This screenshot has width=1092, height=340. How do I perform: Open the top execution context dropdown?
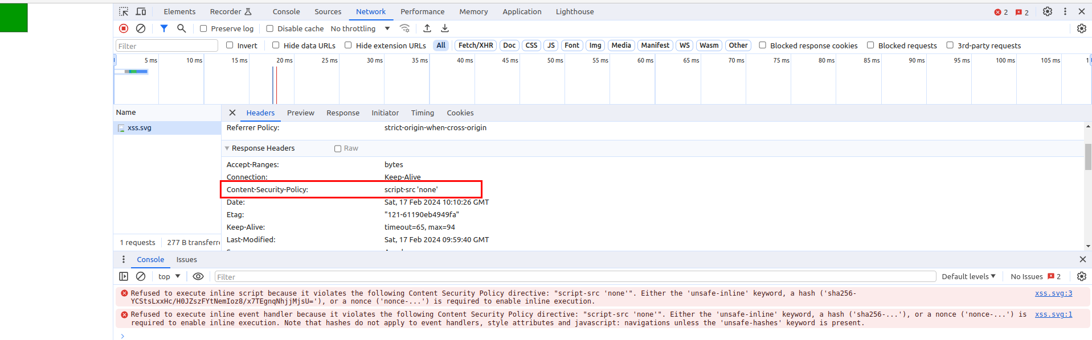point(169,276)
